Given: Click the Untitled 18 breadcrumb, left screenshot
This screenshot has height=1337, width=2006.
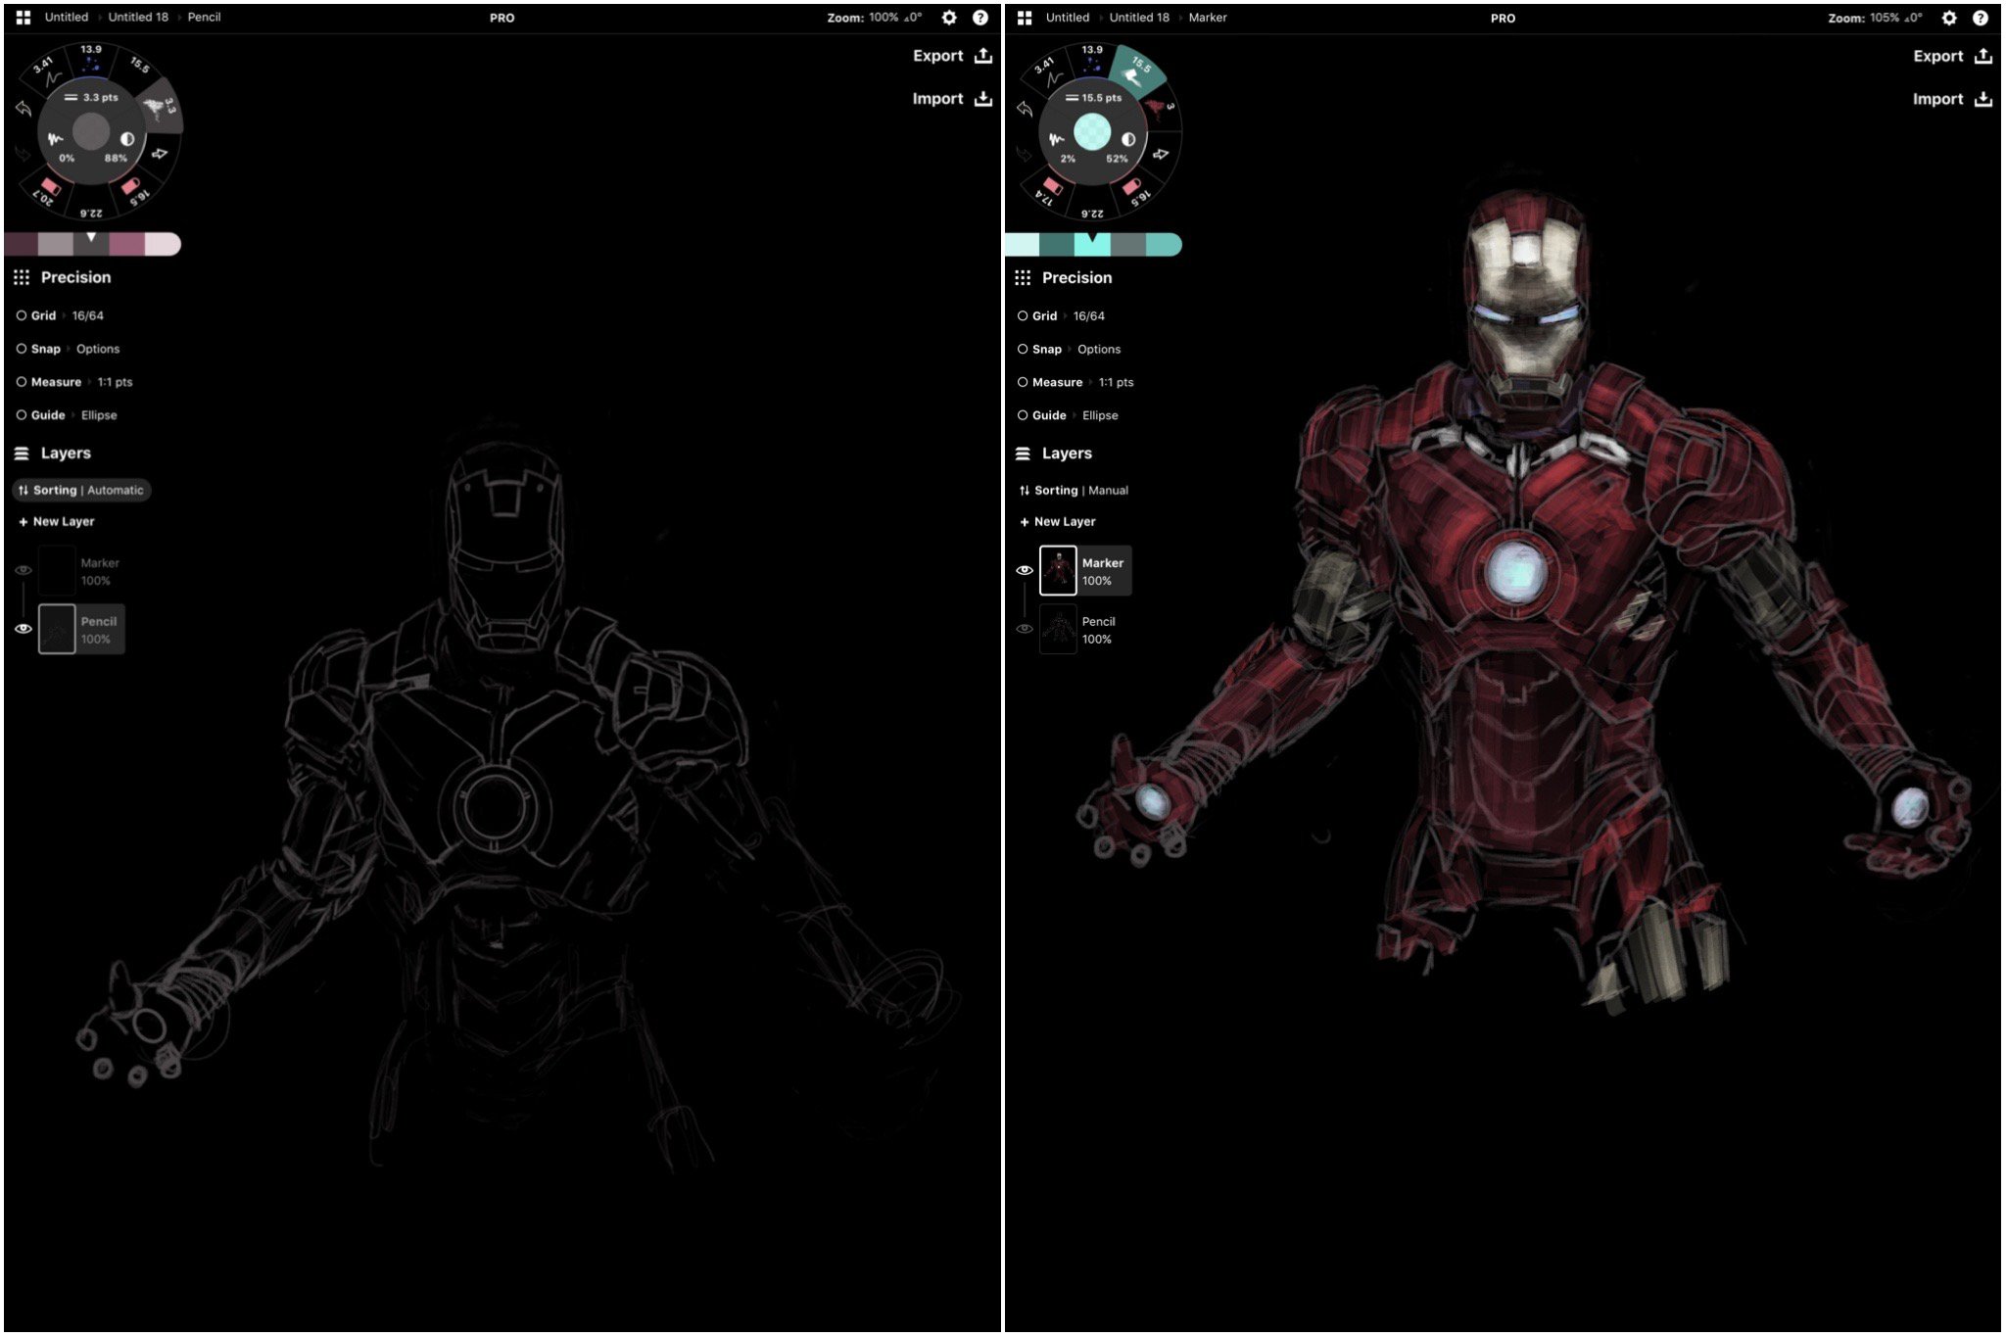Looking at the screenshot, I should 138,18.
